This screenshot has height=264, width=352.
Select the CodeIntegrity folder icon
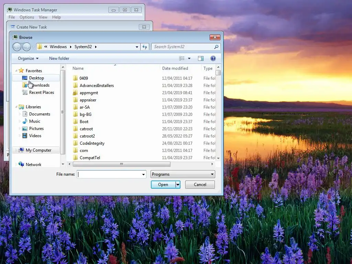(75, 143)
